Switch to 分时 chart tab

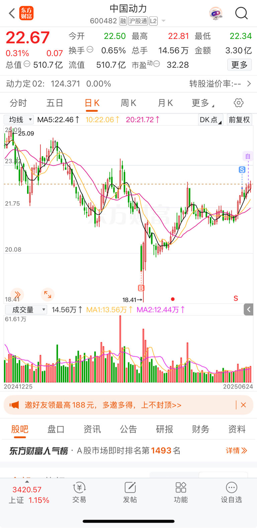tap(18, 103)
